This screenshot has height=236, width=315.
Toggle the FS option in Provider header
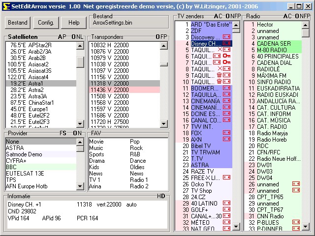pos(63,133)
